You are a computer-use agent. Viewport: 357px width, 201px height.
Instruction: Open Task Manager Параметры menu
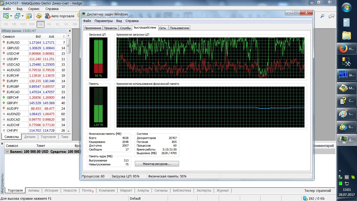(104, 21)
